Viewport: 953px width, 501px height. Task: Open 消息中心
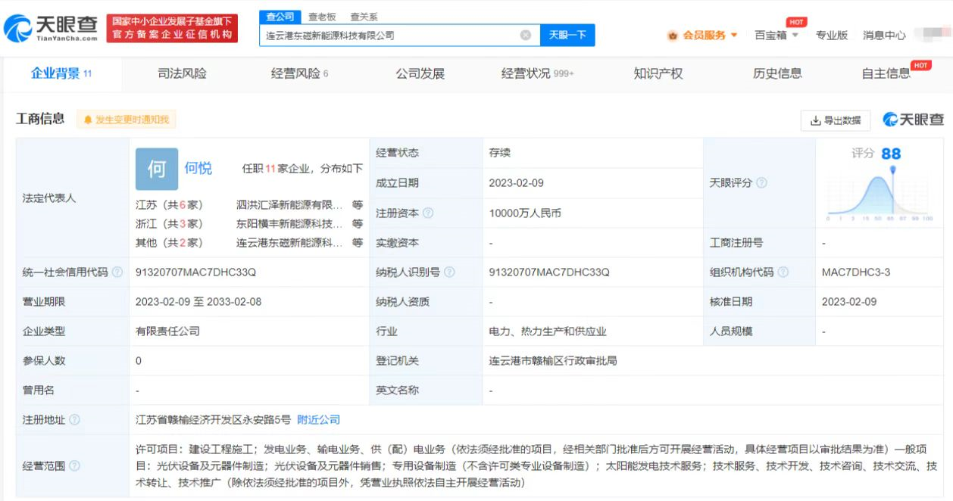point(884,35)
